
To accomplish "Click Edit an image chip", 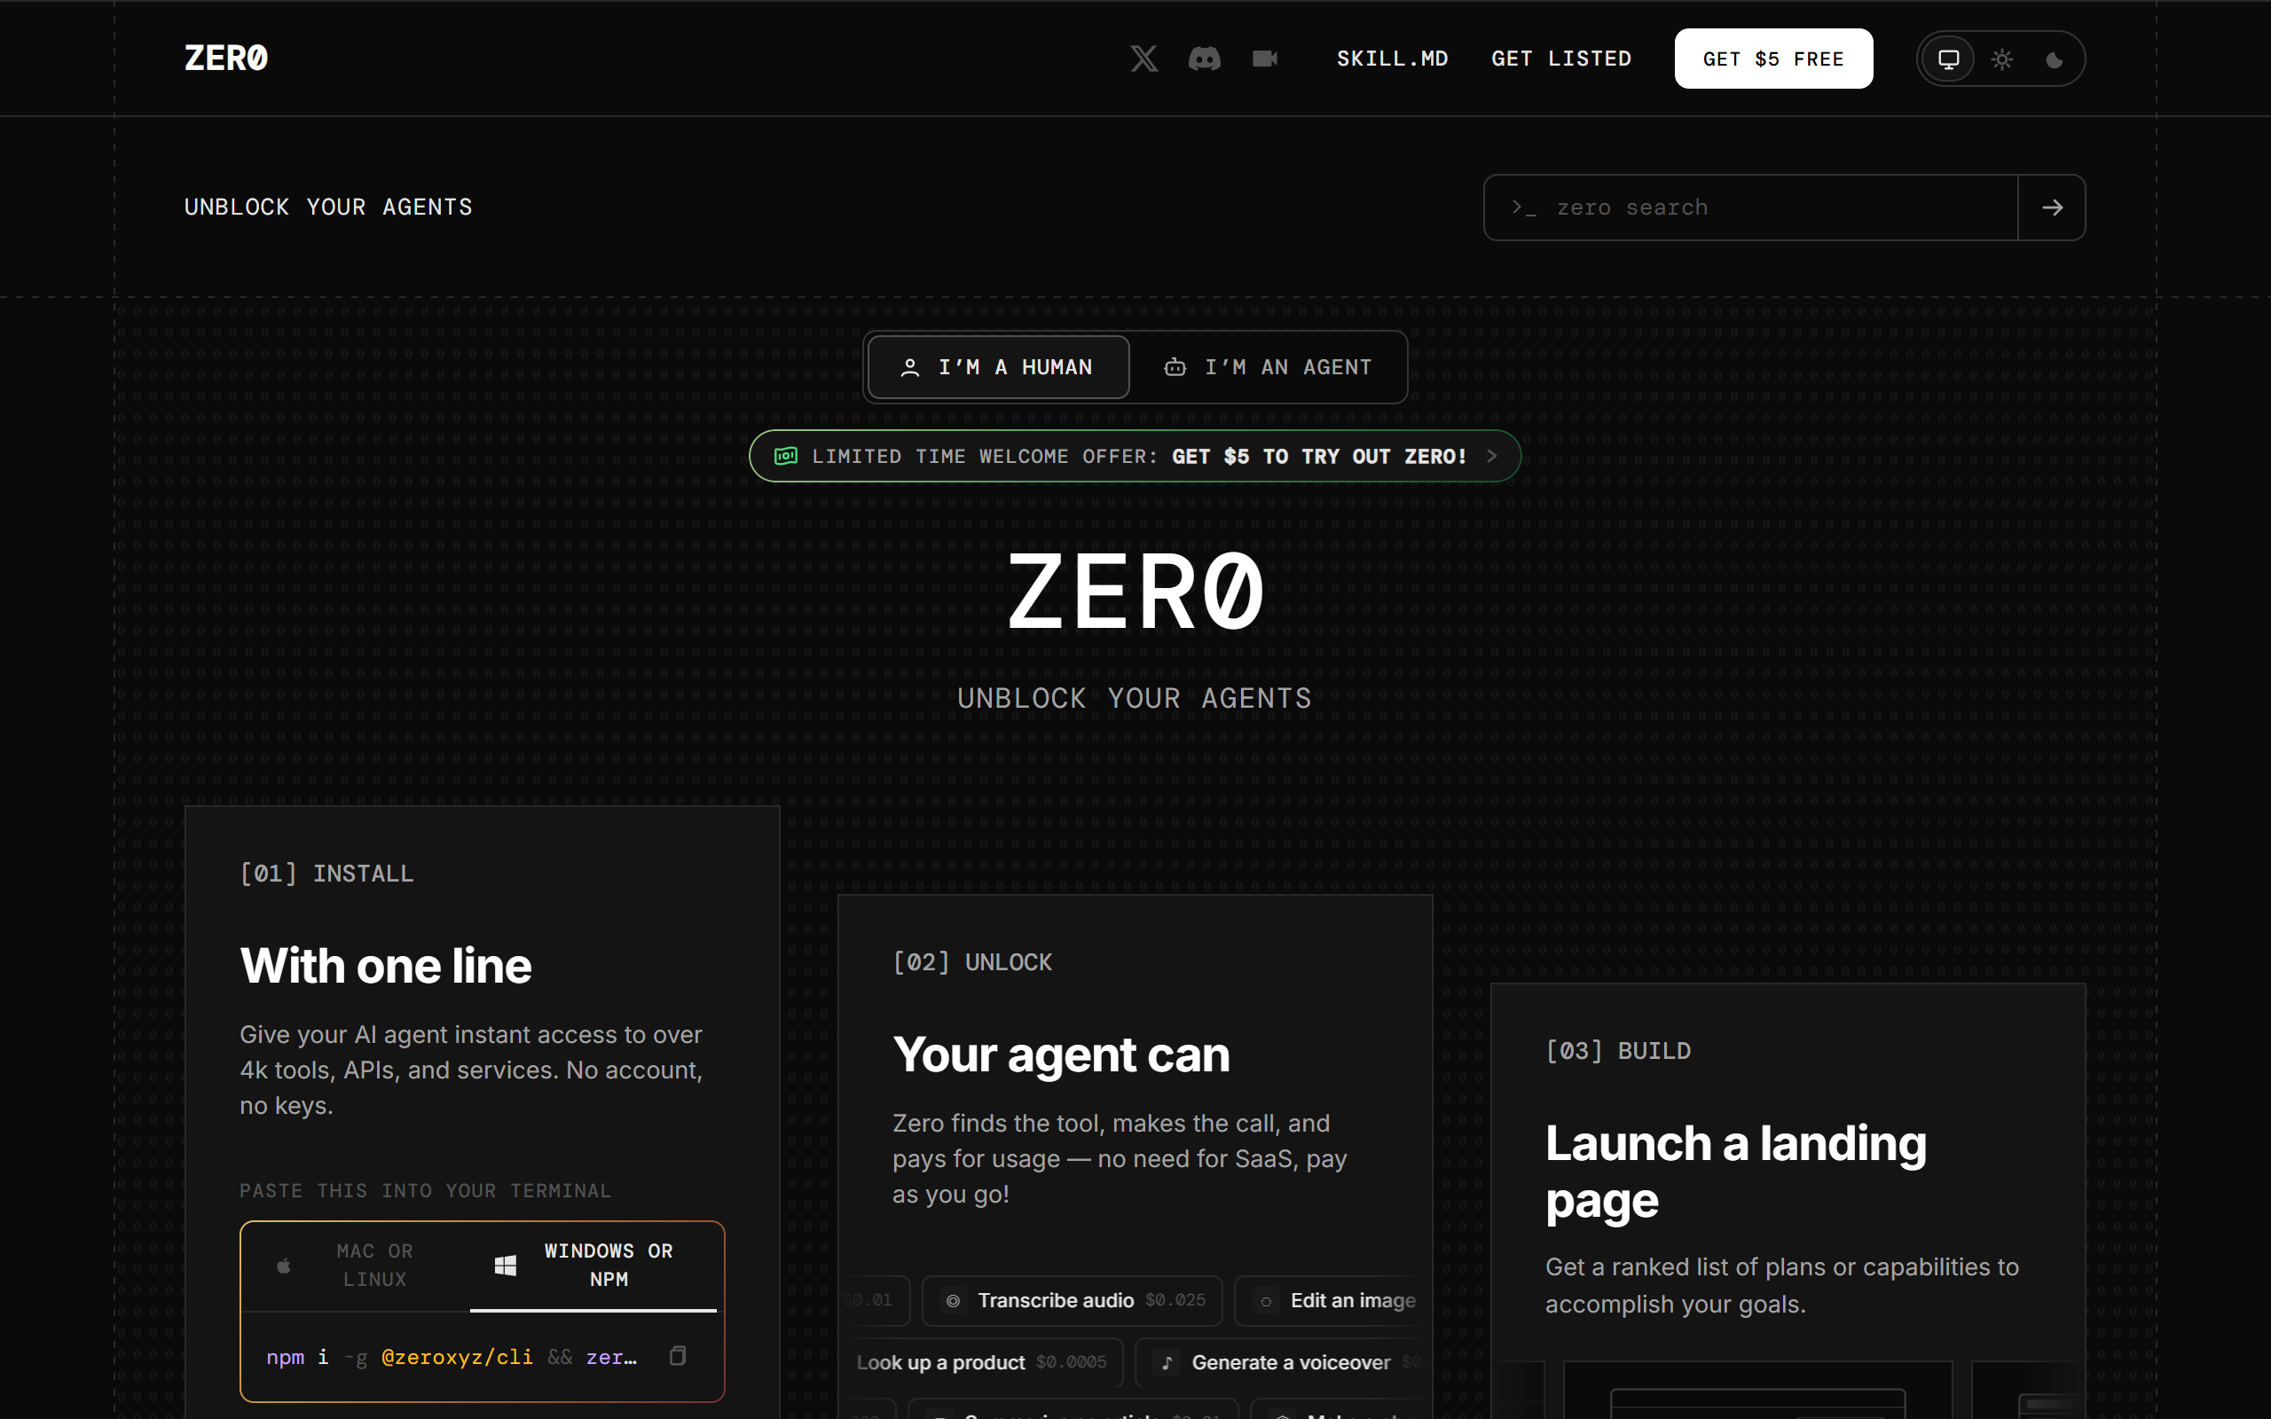I will point(1332,1300).
